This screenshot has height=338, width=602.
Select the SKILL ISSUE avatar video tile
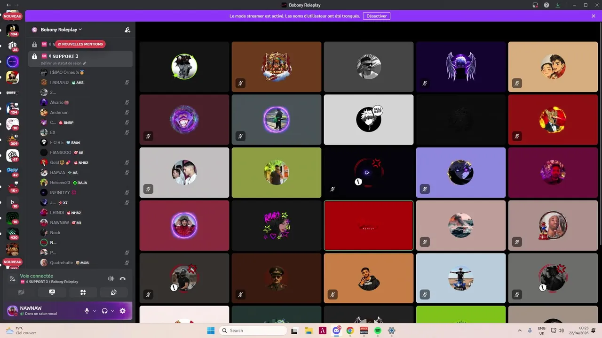point(369,120)
